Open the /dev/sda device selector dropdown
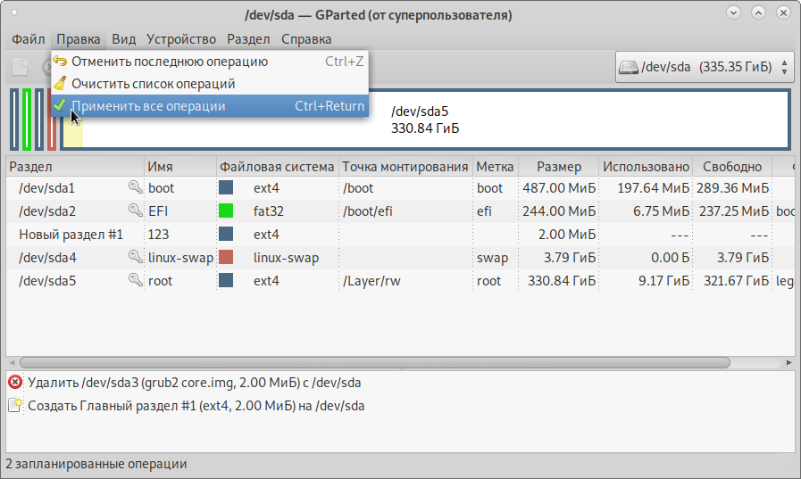This screenshot has width=801, height=479. [x=705, y=67]
